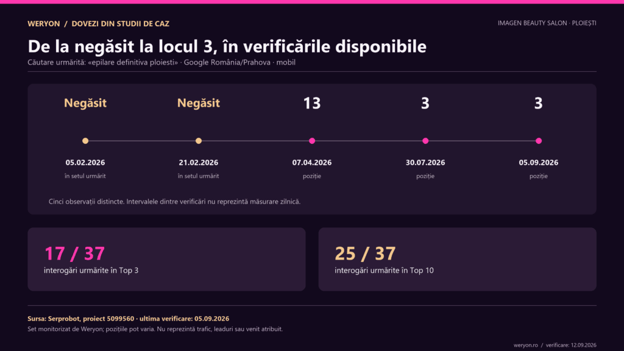Click 'DOVEZI DIN STUDII DE CAZ' breadcrumb text

(x=120, y=24)
